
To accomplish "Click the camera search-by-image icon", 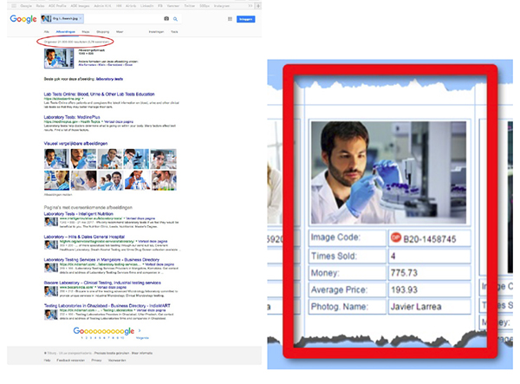I will pos(166,18).
